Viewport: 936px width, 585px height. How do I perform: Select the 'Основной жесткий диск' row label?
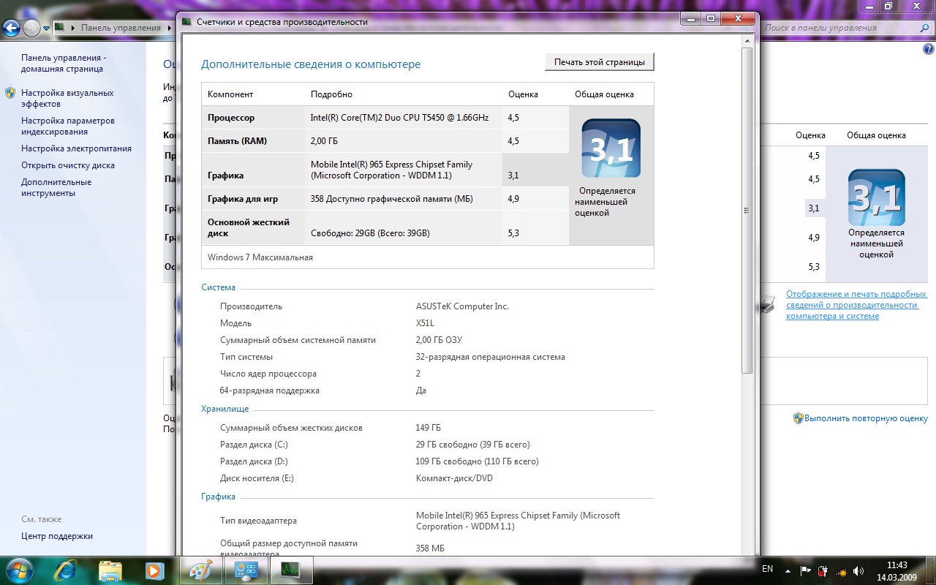249,227
